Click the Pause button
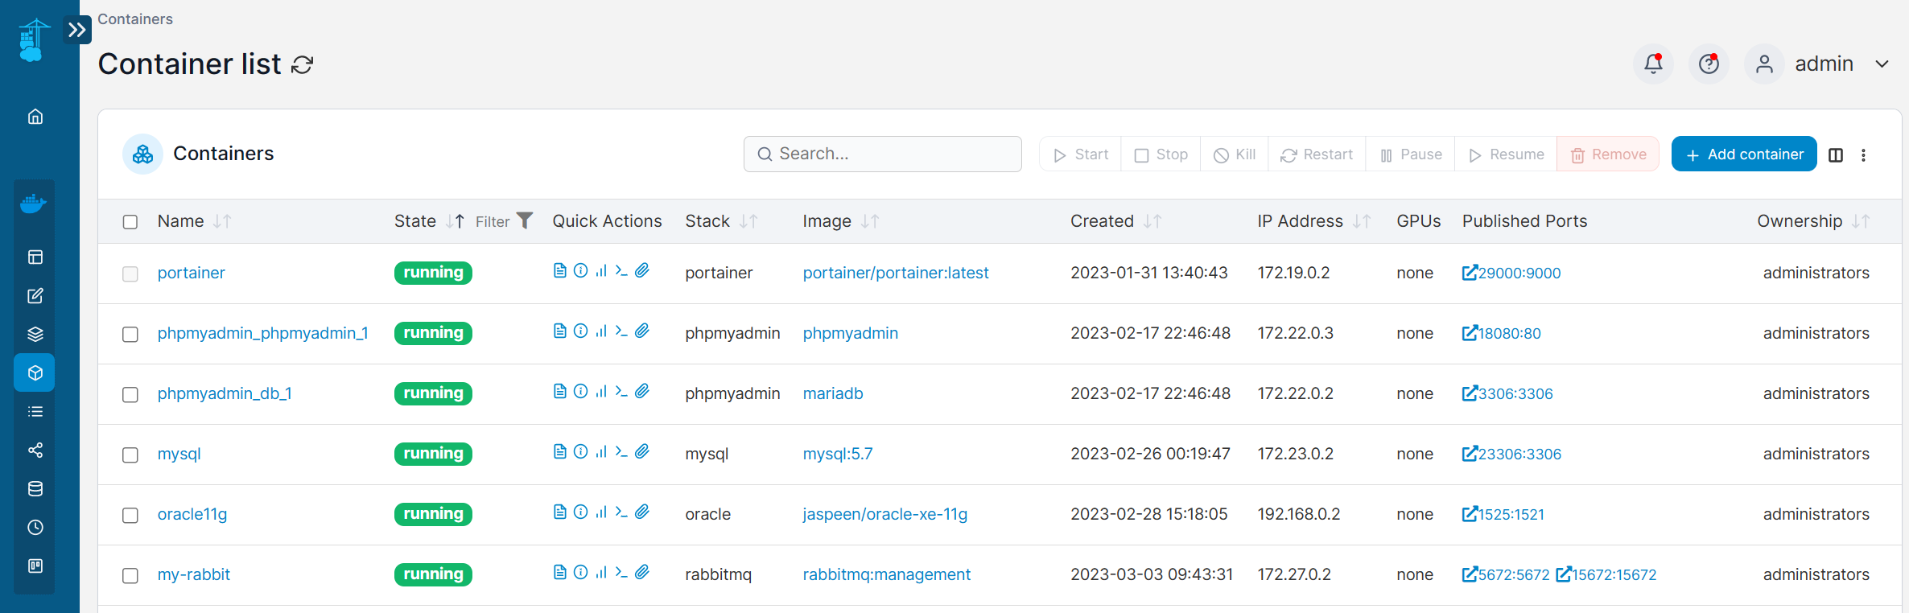Image resolution: width=1909 pixels, height=613 pixels. (x=1410, y=154)
